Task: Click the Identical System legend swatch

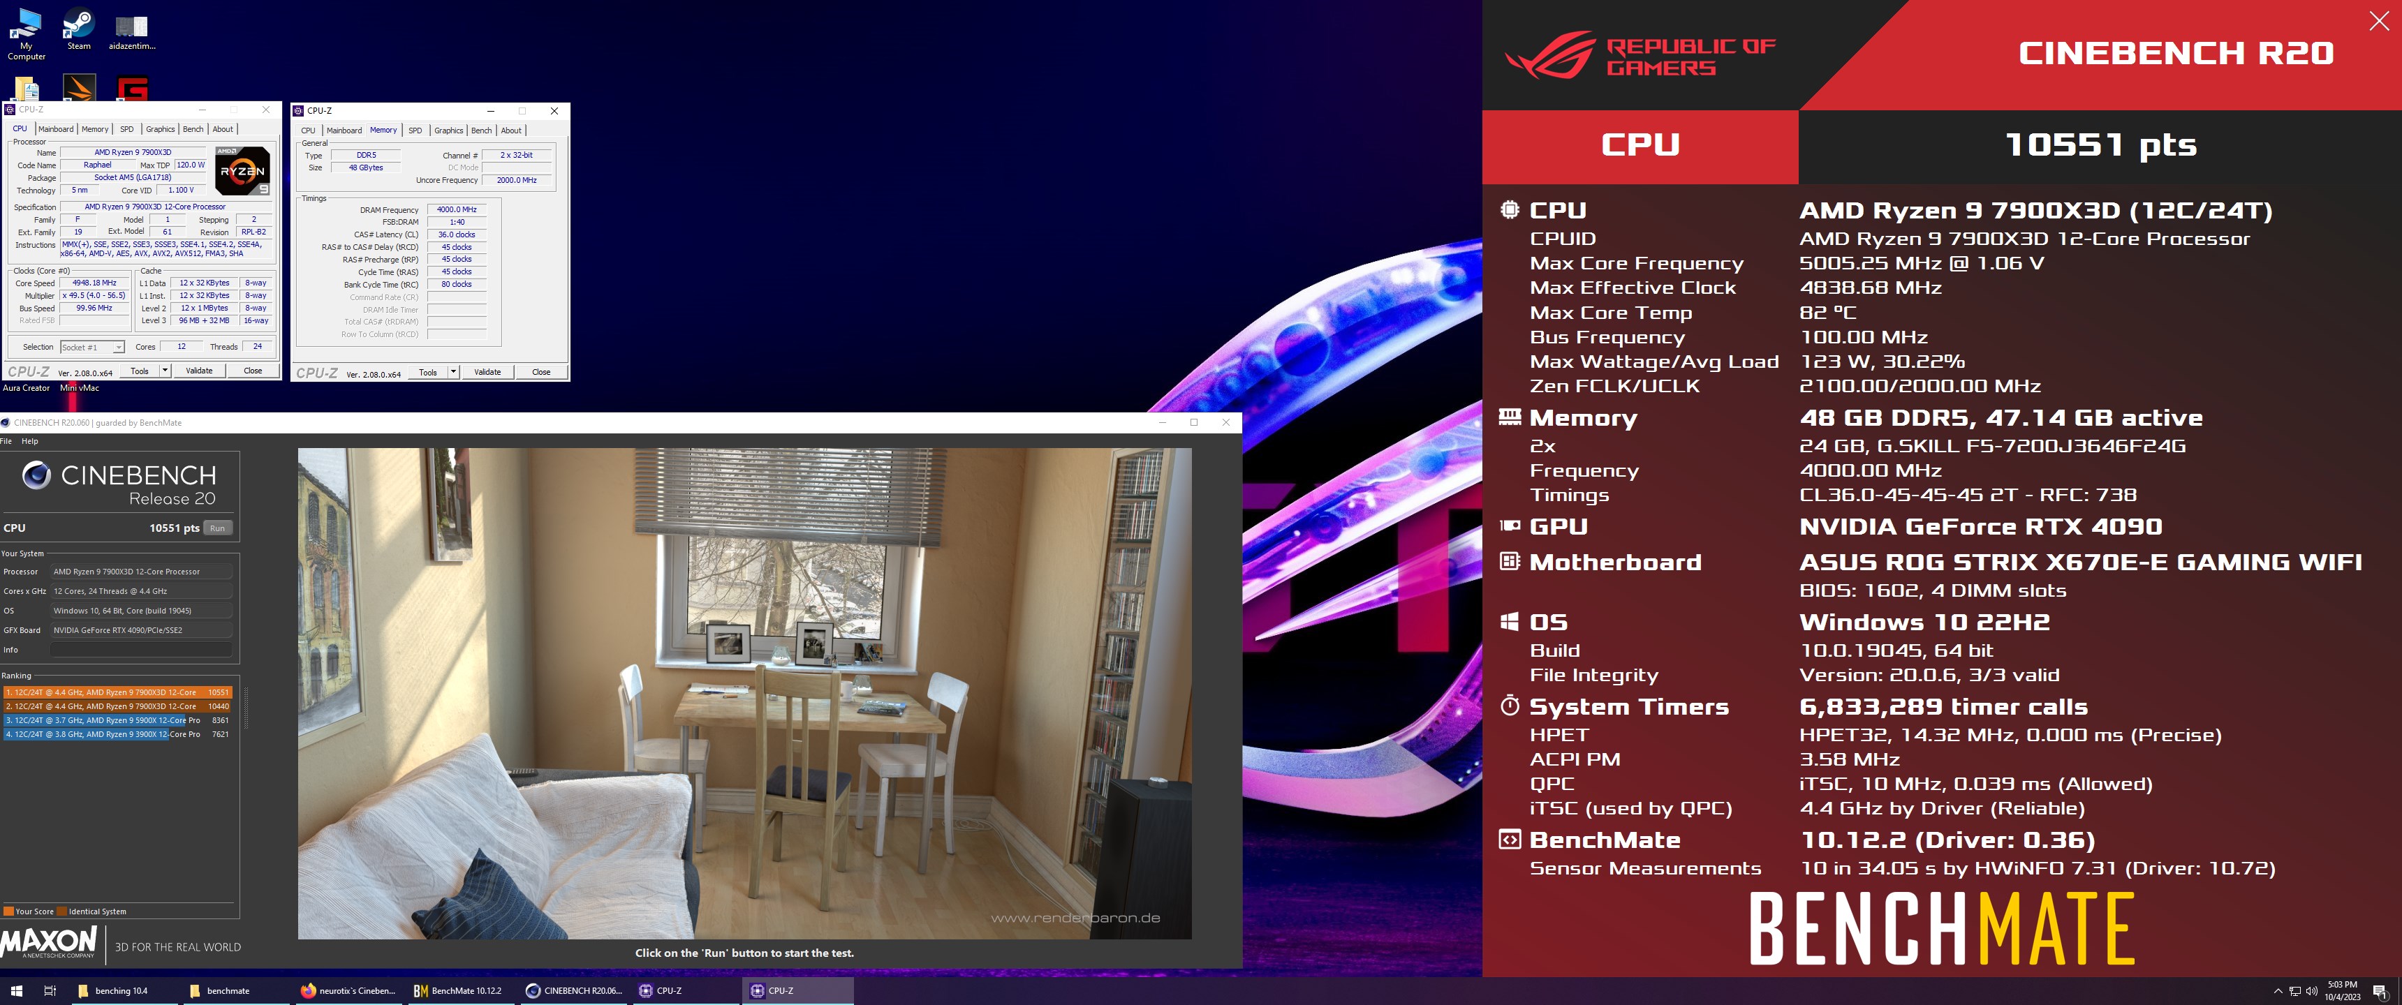Action: tap(61, 911)
